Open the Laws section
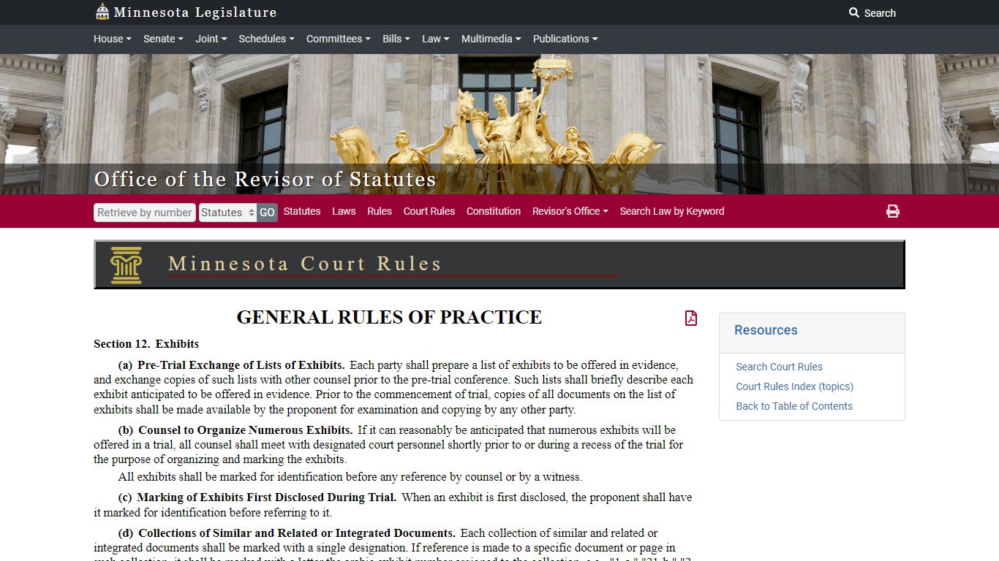 point(344,211)
